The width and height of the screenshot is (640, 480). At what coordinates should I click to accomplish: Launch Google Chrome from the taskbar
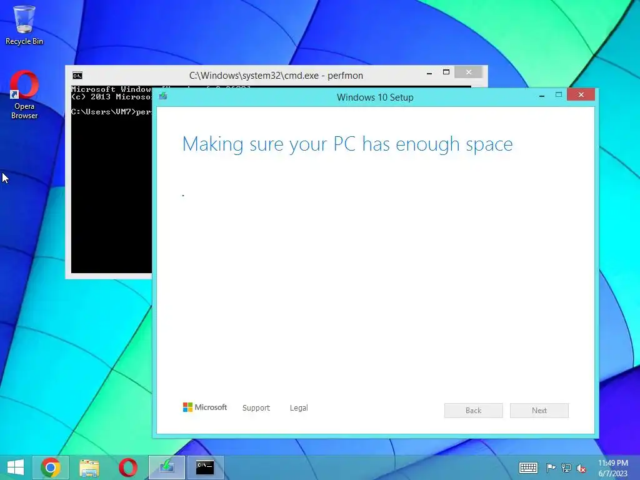[x=51, y=467]
